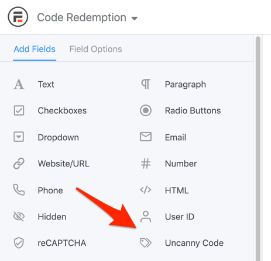Click the Hidden crossed-eye icon
This screenshot has width=271, height=261.
(19, 216)
